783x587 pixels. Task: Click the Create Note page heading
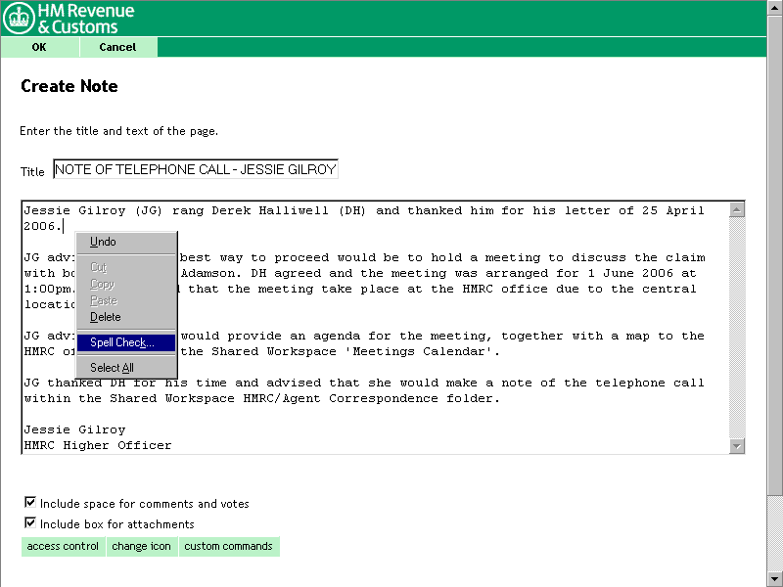pos(69,86)
